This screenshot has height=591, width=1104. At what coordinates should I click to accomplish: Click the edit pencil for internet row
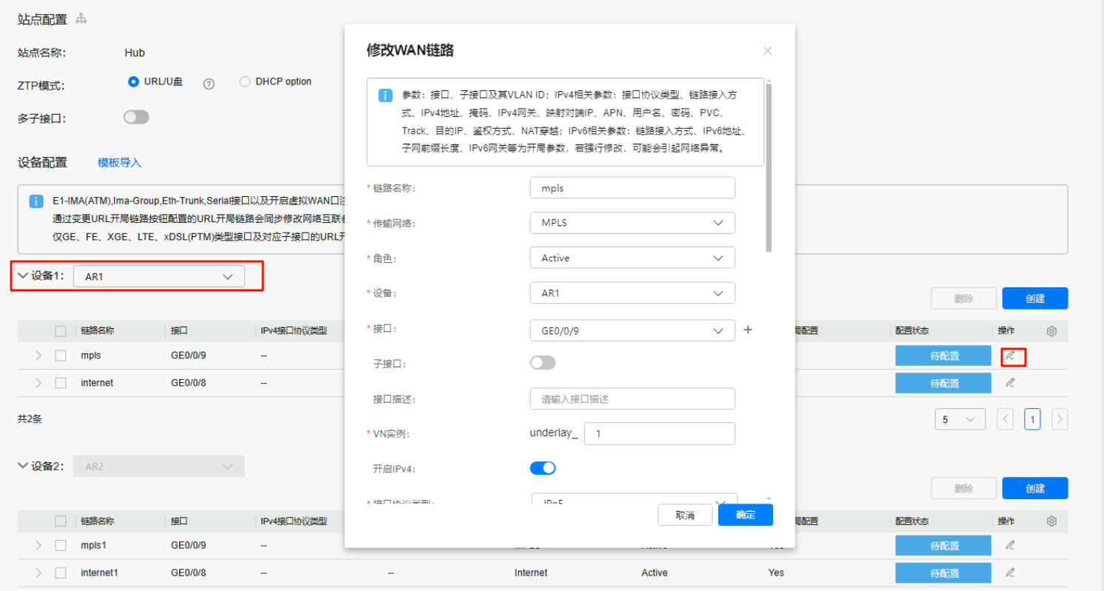tap(1010, 383)
